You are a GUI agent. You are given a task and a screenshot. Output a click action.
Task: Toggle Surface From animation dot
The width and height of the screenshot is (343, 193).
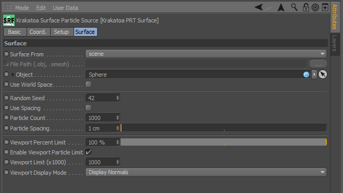pos(6,54)
